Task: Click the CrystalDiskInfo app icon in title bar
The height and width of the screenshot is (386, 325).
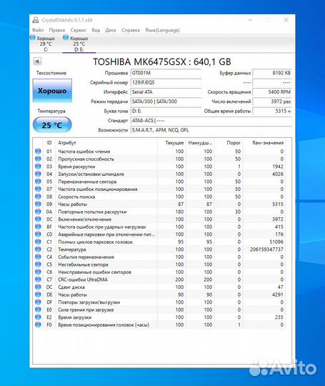Action: pyautogui.click(x=36, y=20)
